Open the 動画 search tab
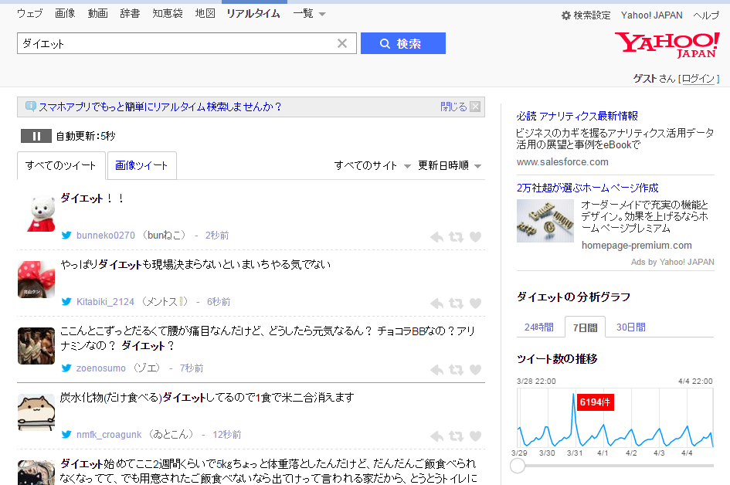 [x=98, y=13]
